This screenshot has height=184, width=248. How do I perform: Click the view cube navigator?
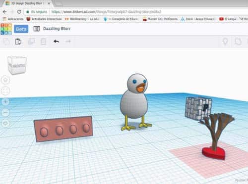(x=17, y=65)
